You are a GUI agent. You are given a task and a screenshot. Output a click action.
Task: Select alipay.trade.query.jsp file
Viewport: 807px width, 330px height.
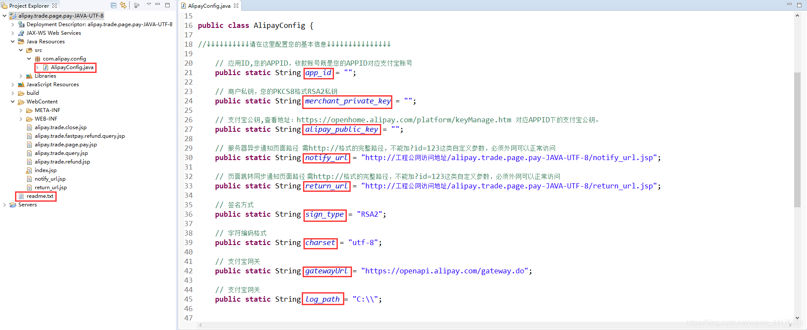(61, 153)
